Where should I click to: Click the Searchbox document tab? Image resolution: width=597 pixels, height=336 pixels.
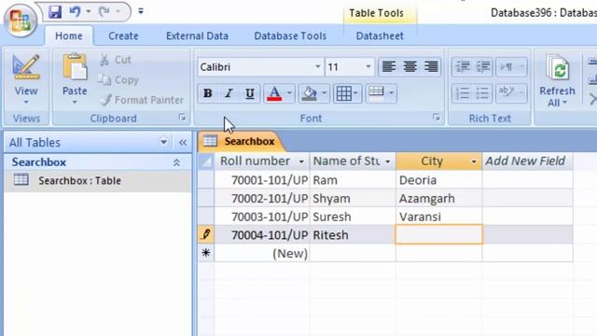pyautogui.click(x=242, y=141)
